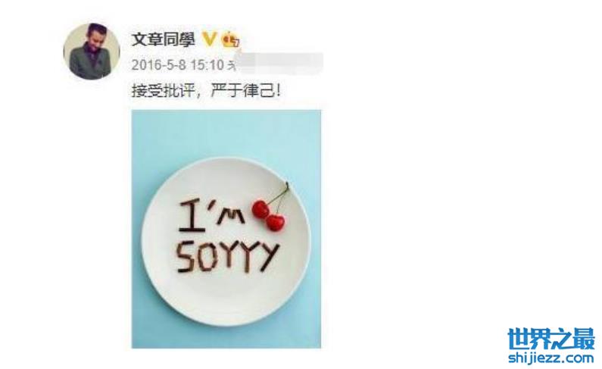Viewport: 602px width, 369px height.
Task: Click the white plate's bottom rim
Action: click(x=226, y=322)
